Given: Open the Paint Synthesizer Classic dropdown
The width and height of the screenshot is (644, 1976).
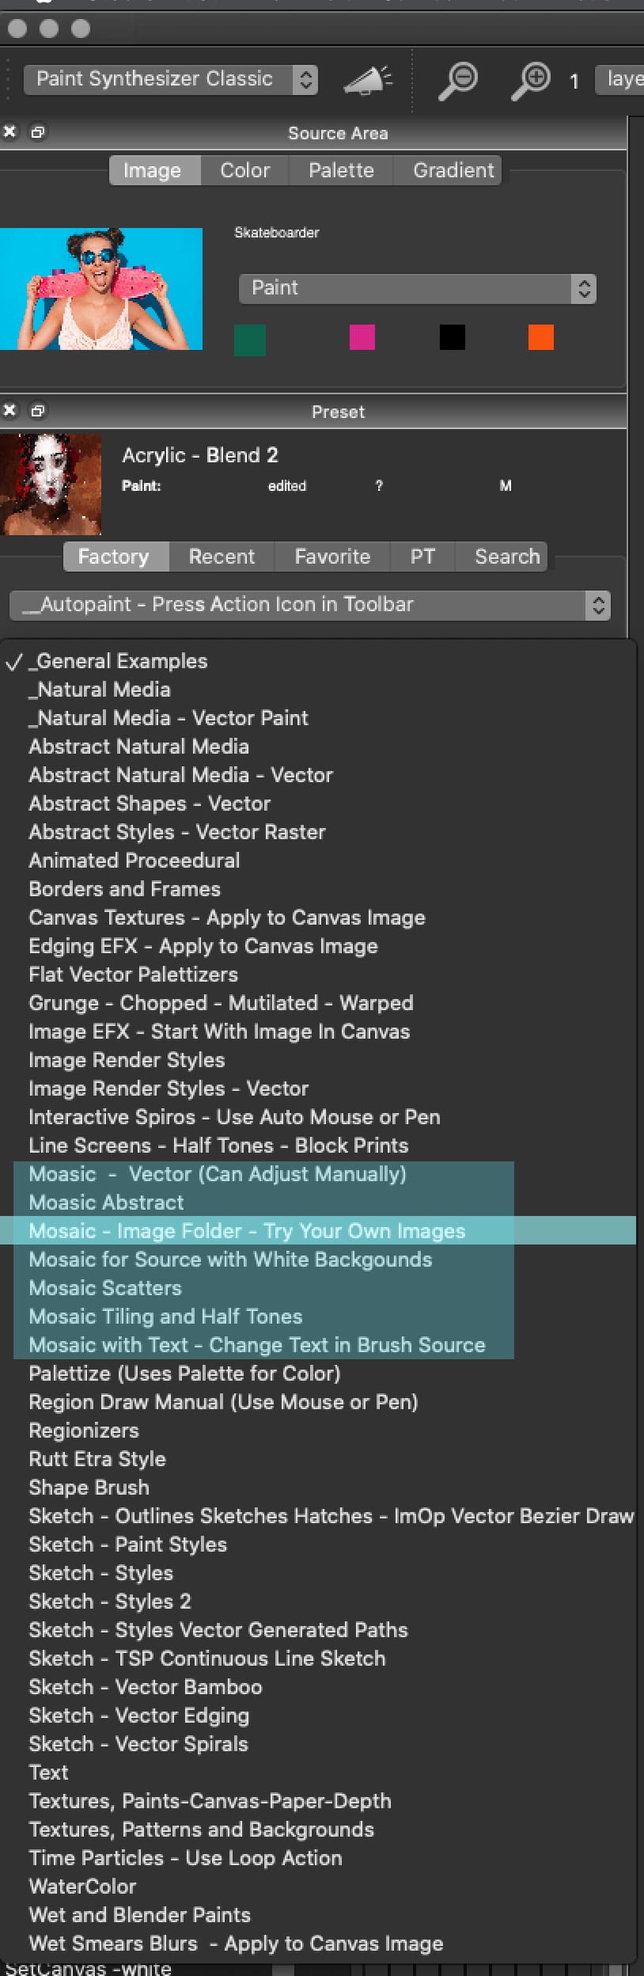Looking at the screenshot, I should tap(171, 79).
